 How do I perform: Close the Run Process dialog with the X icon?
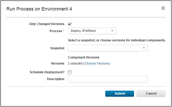click(x=163, y=8)
